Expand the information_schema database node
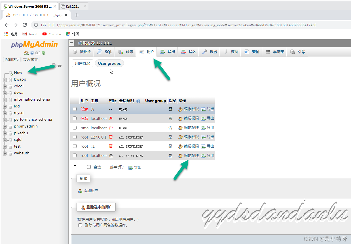This screenshot has height=244, width=351. pos(5,100)
